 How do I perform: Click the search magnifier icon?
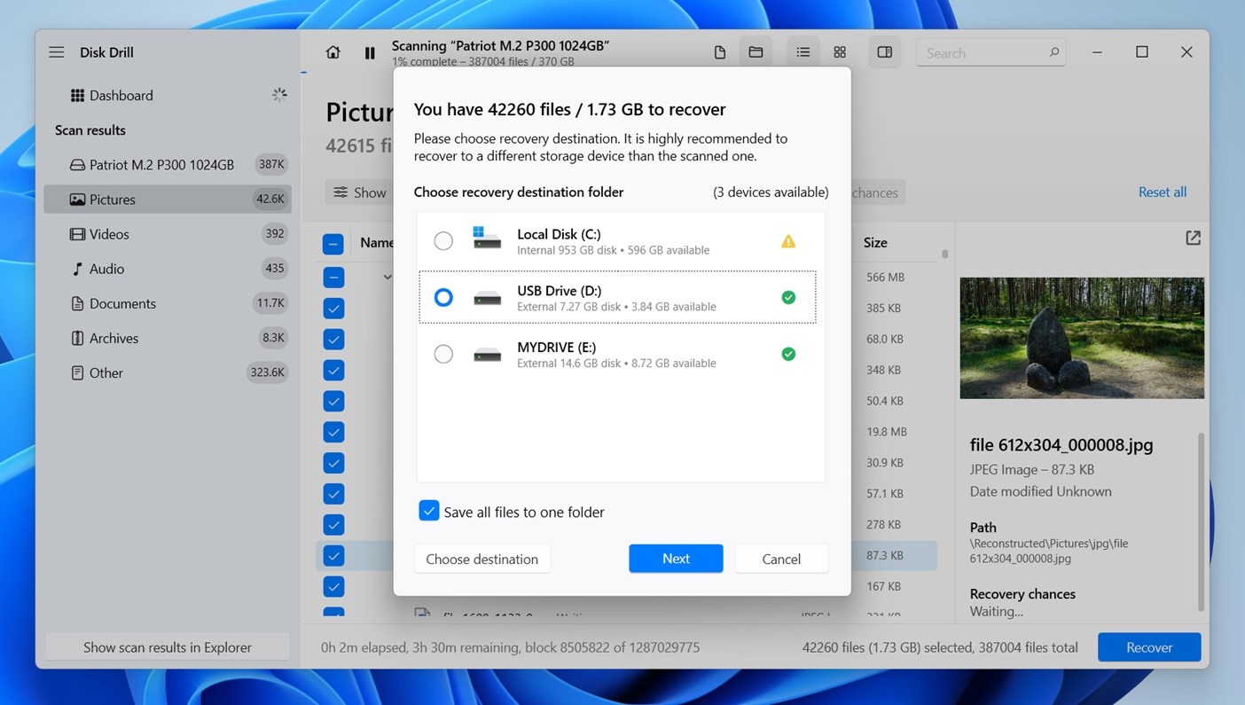coord(1053,52)
